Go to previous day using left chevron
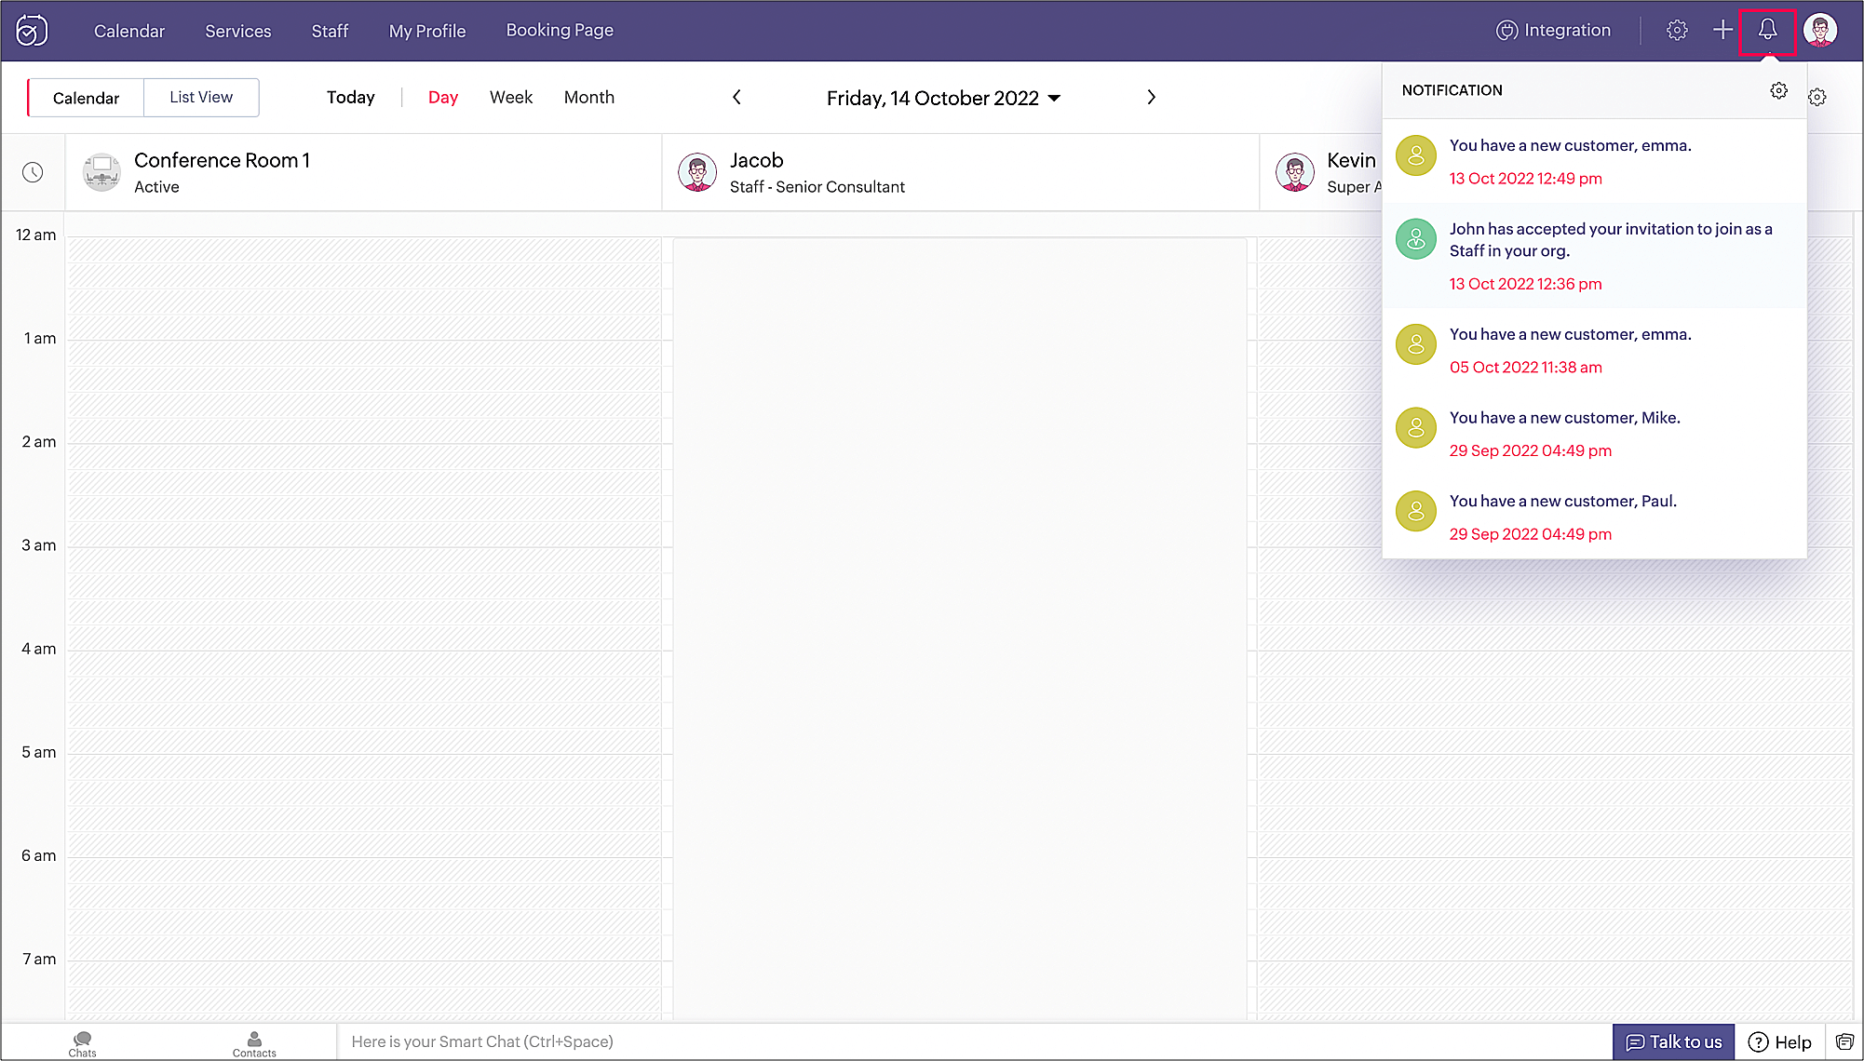1864x1061 pixels. click(736, 97)
